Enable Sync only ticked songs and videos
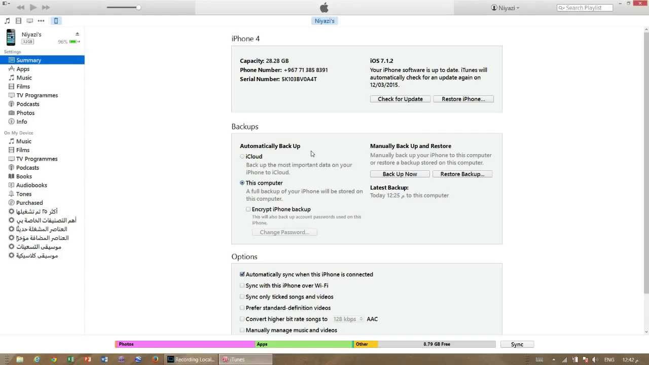649x365 pixels. (242, 297)
